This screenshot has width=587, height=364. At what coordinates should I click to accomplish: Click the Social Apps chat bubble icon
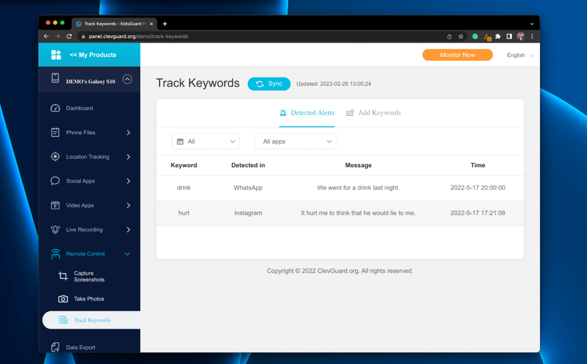[55, 181]
